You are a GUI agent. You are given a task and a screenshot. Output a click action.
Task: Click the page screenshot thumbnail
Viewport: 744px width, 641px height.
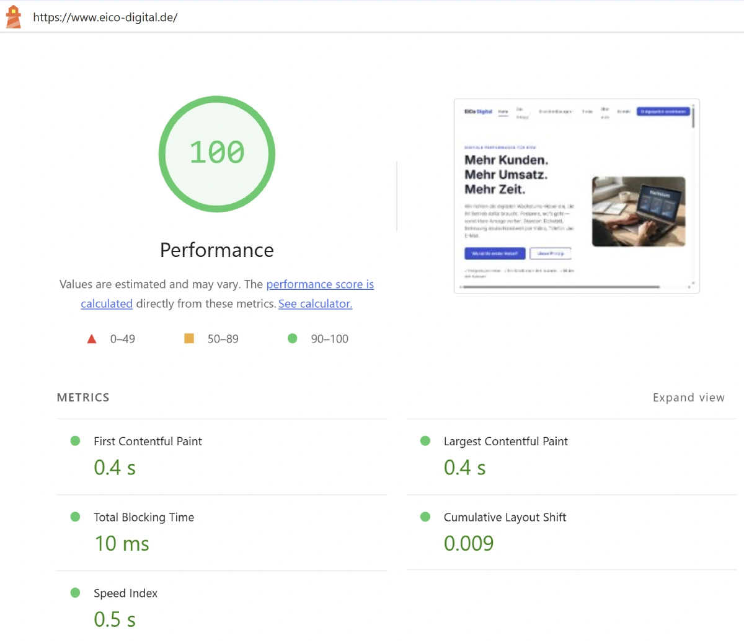[577, 196]
